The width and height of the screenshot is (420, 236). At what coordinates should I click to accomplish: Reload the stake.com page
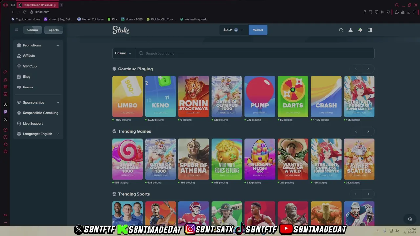[25, 12]
